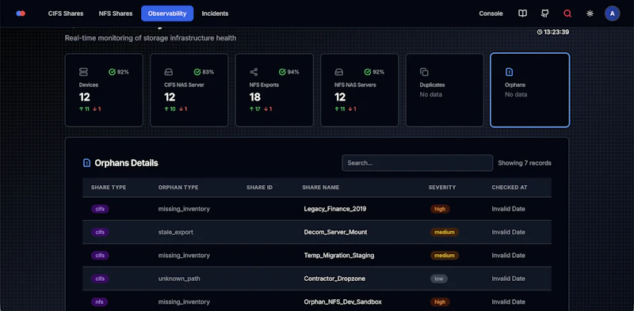Click Invalid Date in Contractor_Dropzone row
Screen dimensions: 634x311
click(508, 279)
